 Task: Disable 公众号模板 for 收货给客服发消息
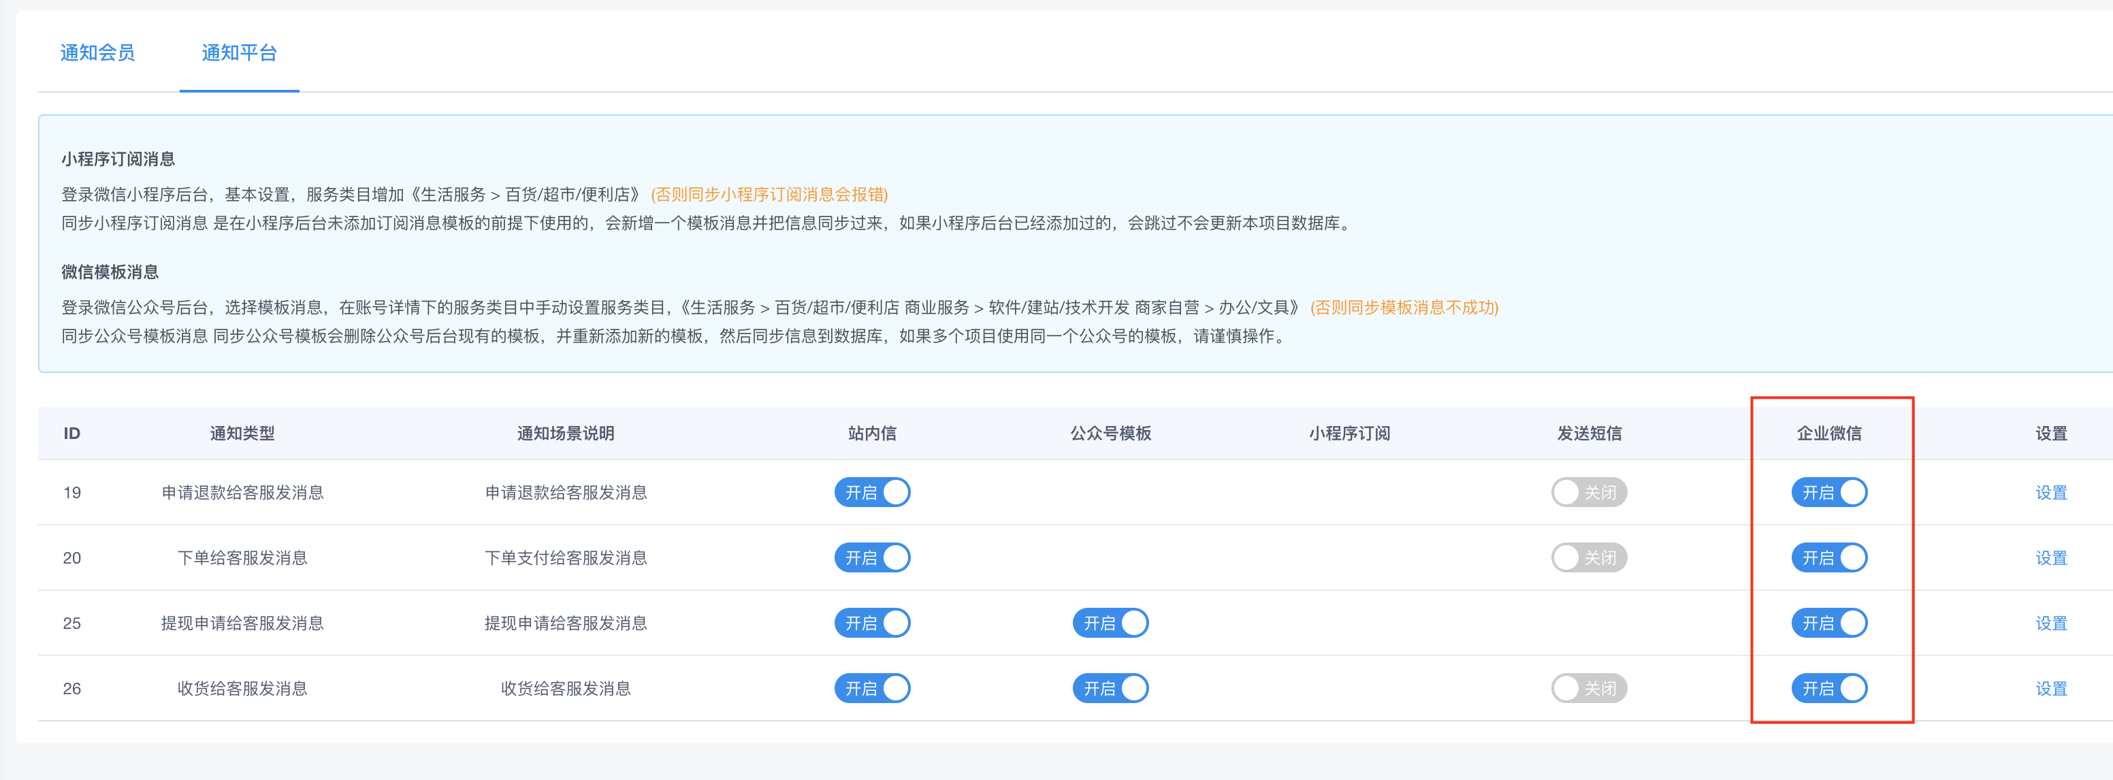click(x=1110, y=688)
